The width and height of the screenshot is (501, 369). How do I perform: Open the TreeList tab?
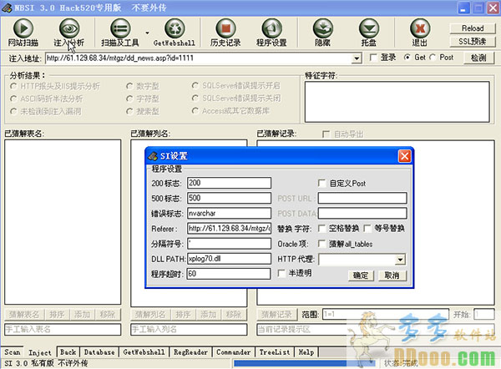point(275,352)
